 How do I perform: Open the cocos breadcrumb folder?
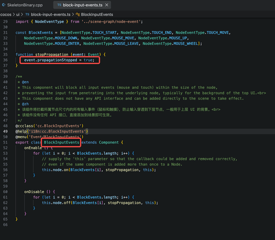[x=6, y=14]
